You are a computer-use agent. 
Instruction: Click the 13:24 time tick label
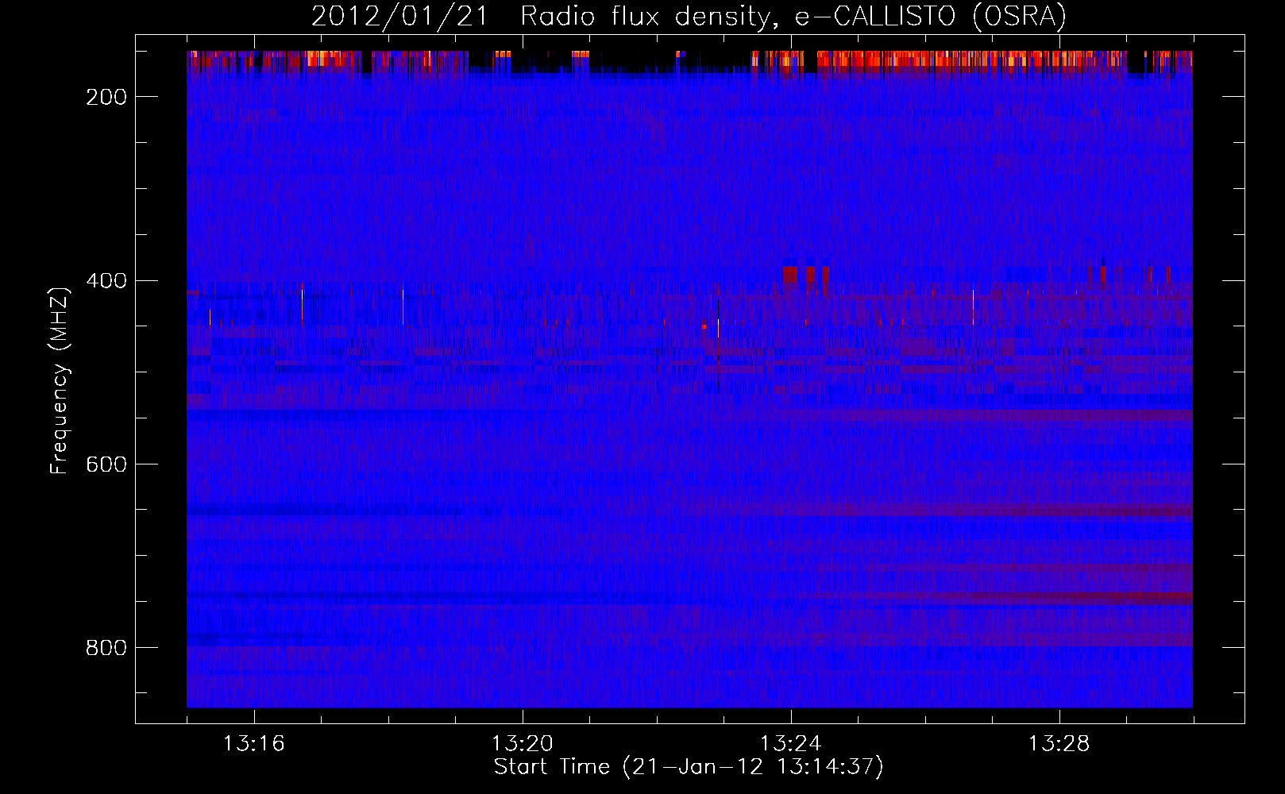coord(791,744)
